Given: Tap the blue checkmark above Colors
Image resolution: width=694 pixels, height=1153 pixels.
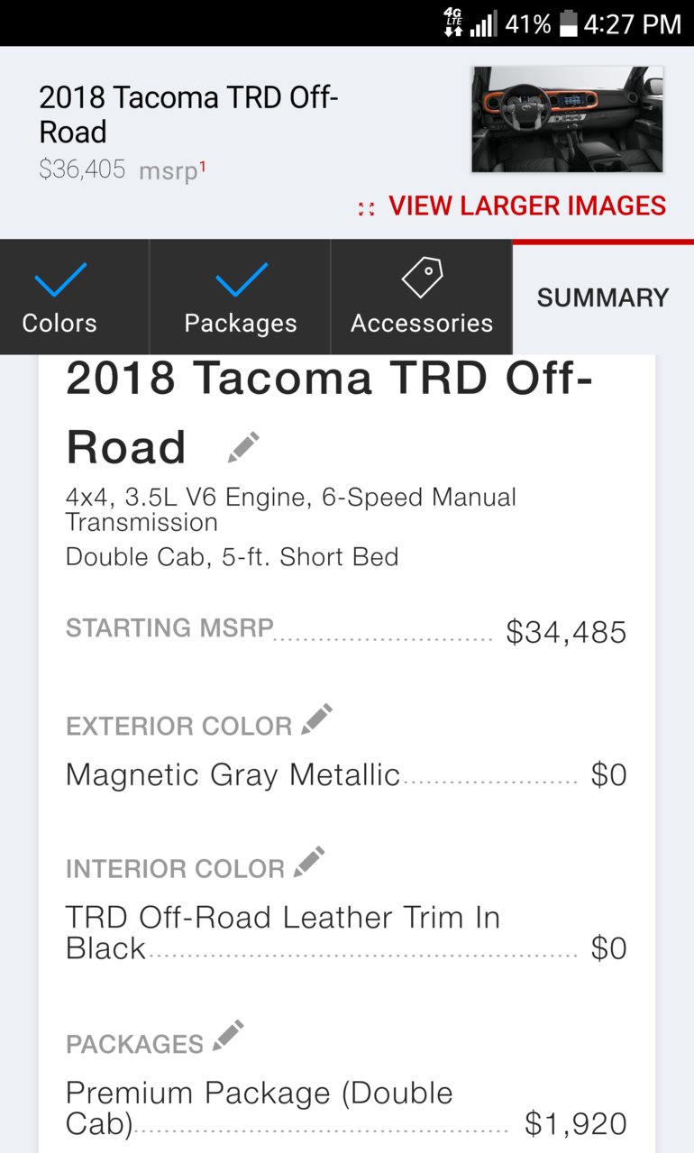Looking at the screenshot, I should (x=60, y=280).
